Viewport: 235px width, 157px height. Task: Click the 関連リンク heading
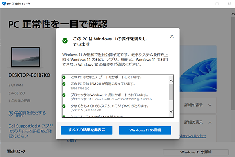(16, 151)
